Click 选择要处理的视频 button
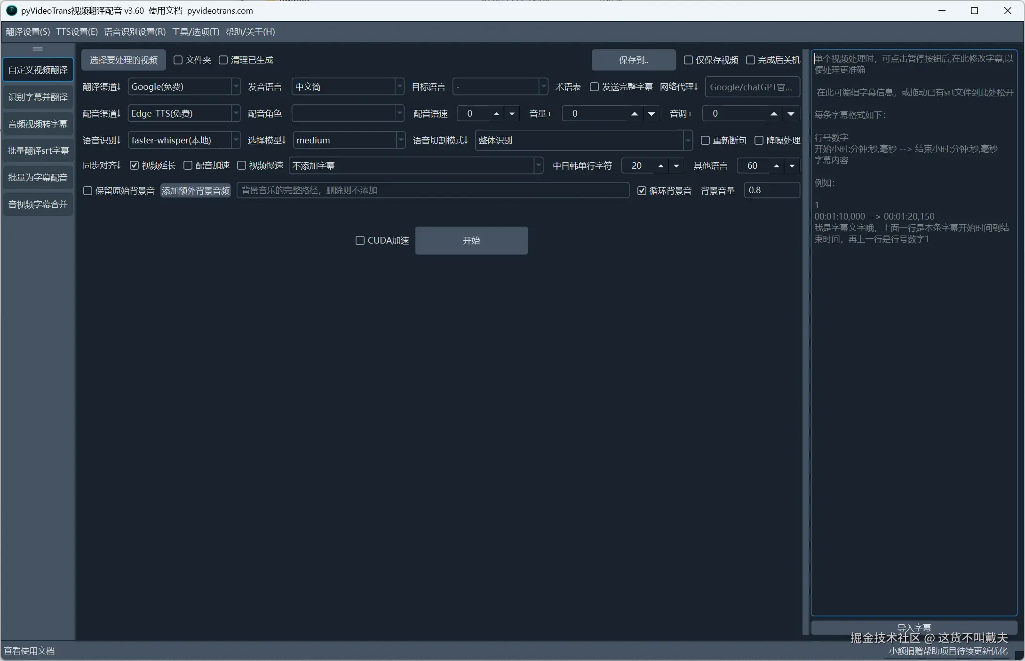The height and width of the screenshot is (661, 1025). [124, 60]
